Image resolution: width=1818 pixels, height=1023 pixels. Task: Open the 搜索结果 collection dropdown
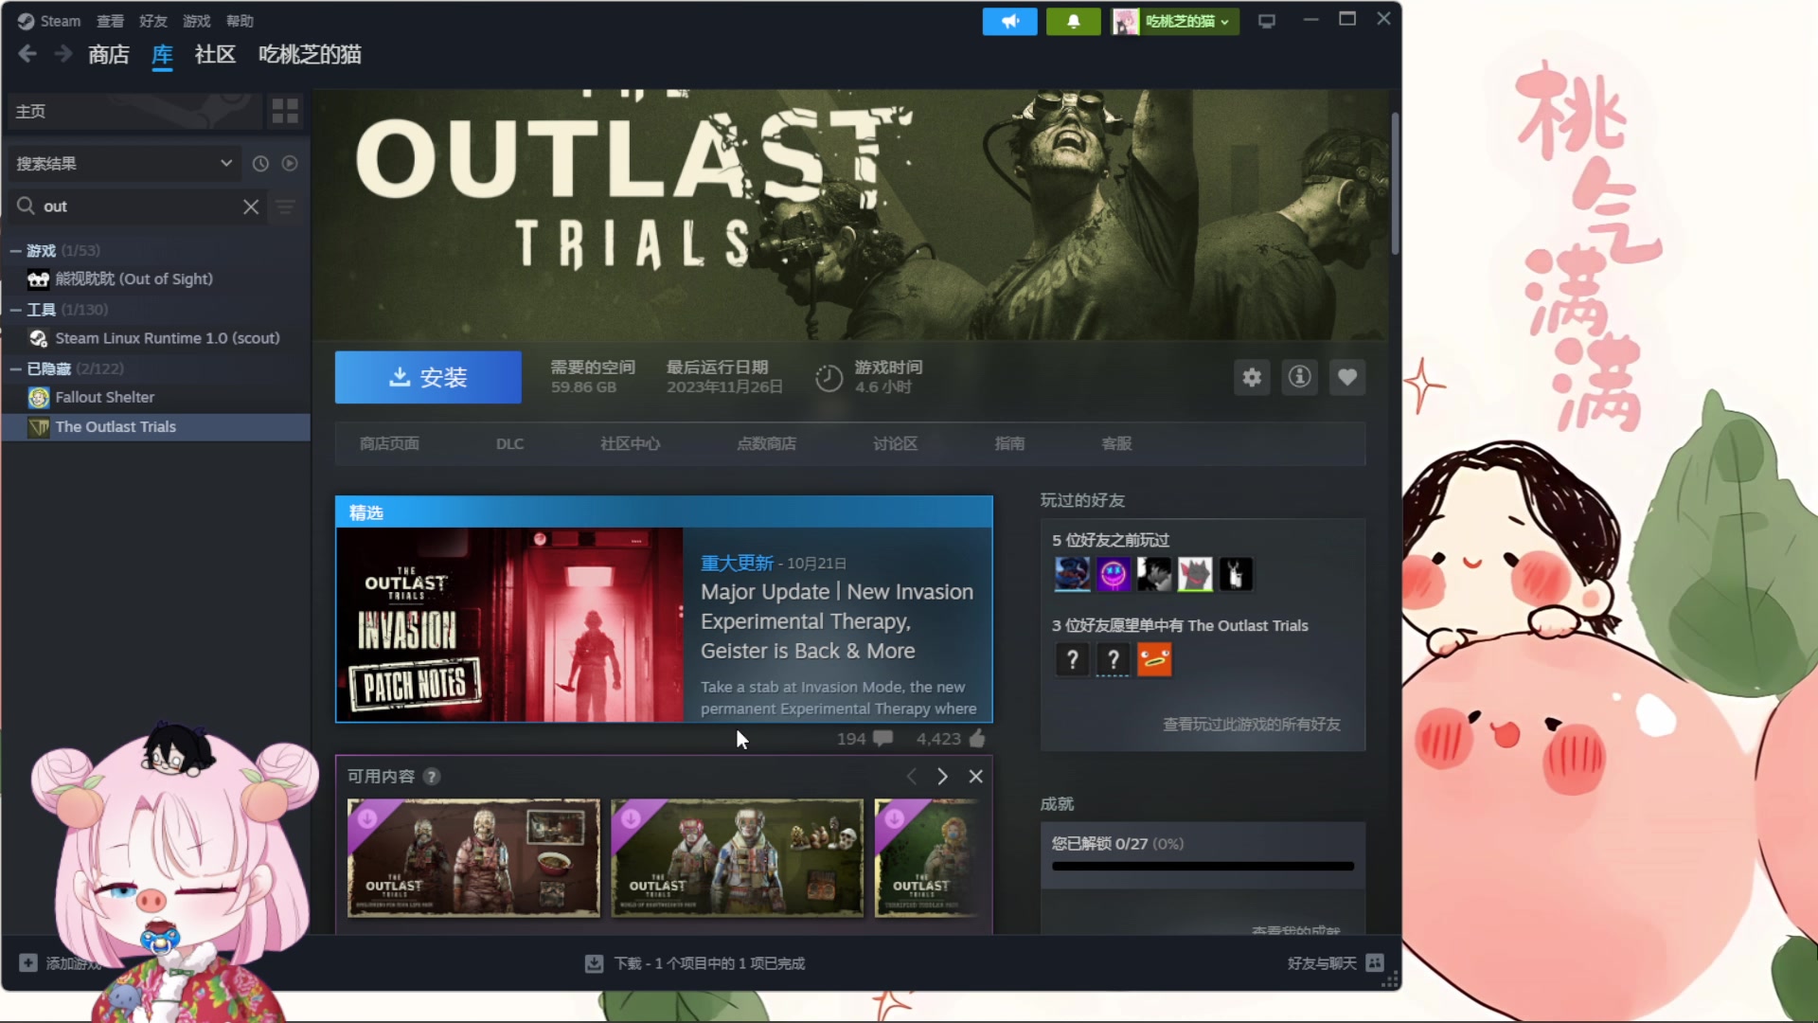[x=123, y=163]
